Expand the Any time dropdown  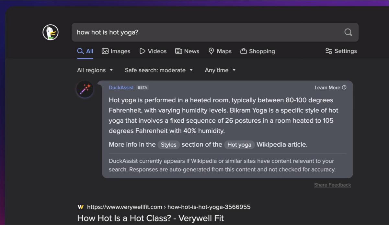220,70
